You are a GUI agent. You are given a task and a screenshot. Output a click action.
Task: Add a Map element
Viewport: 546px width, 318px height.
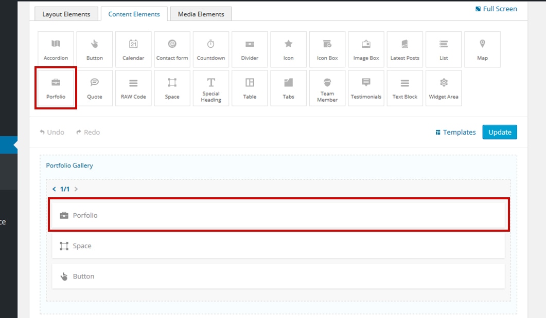pos(482,49)
